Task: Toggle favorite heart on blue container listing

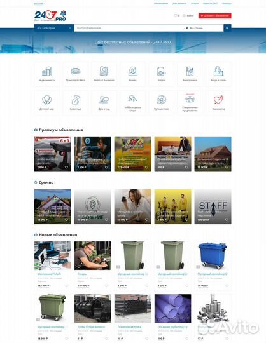Action: pyautogui.click(x=227, y=286)
